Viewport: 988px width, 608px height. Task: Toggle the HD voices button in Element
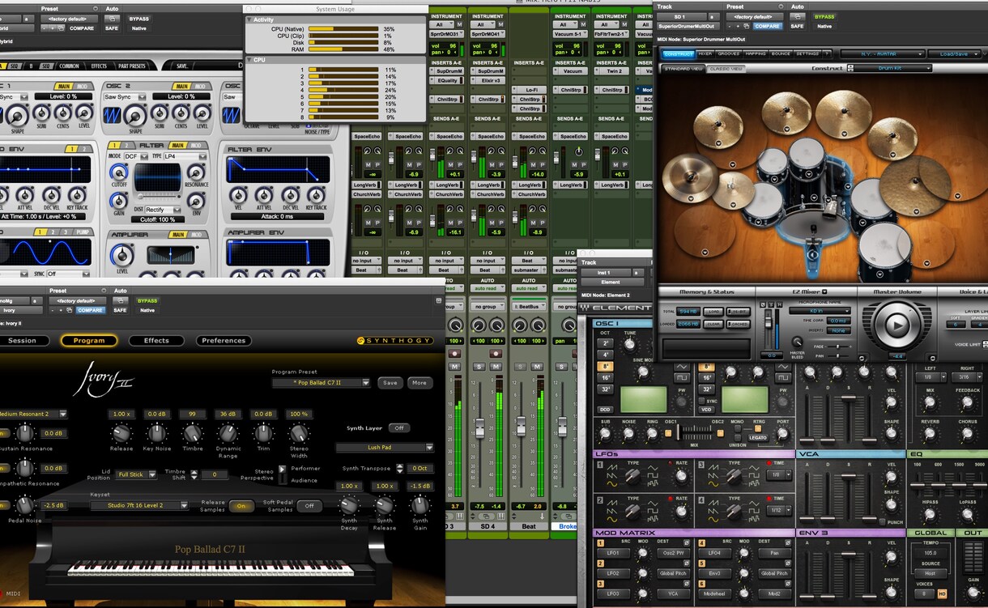942,593
